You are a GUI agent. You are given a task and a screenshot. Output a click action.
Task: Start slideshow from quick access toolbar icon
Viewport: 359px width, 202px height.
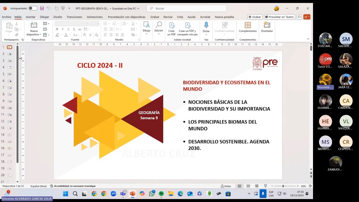click(x=63, y=8)
